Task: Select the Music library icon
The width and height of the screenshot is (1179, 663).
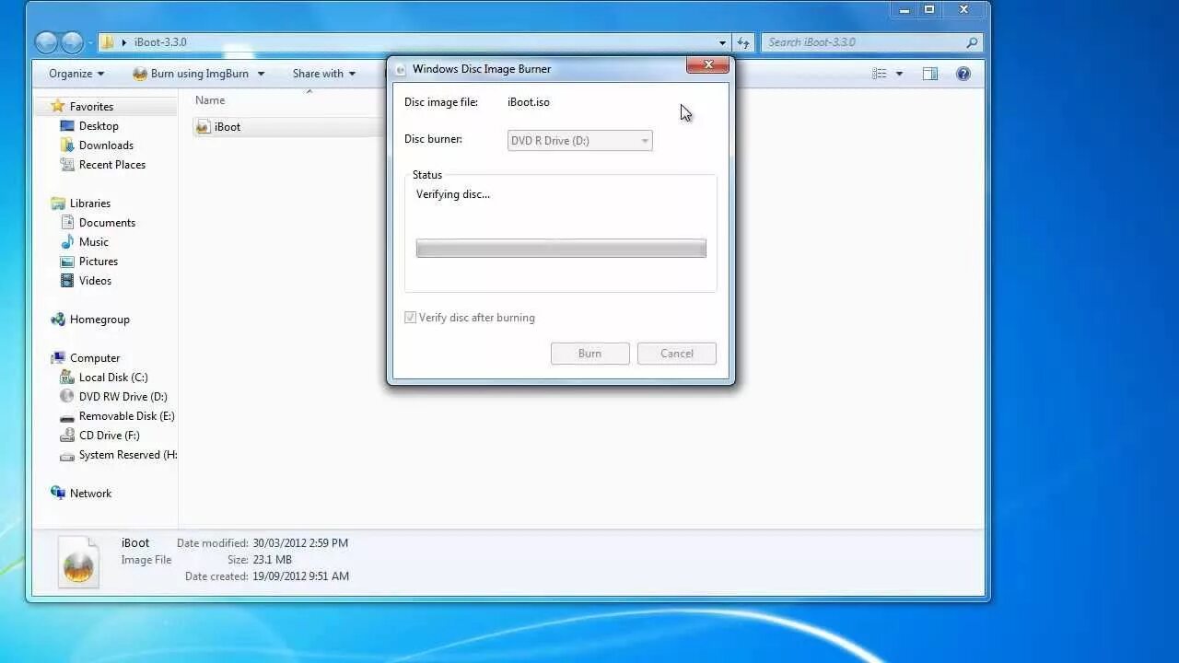Action: click(67, 242)
